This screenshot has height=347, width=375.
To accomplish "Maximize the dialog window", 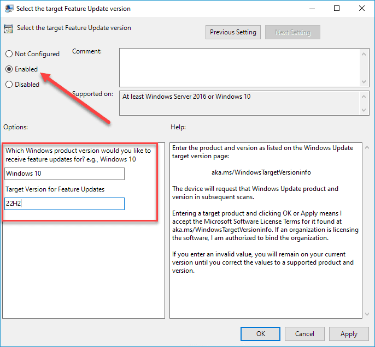I will point(337,8).
